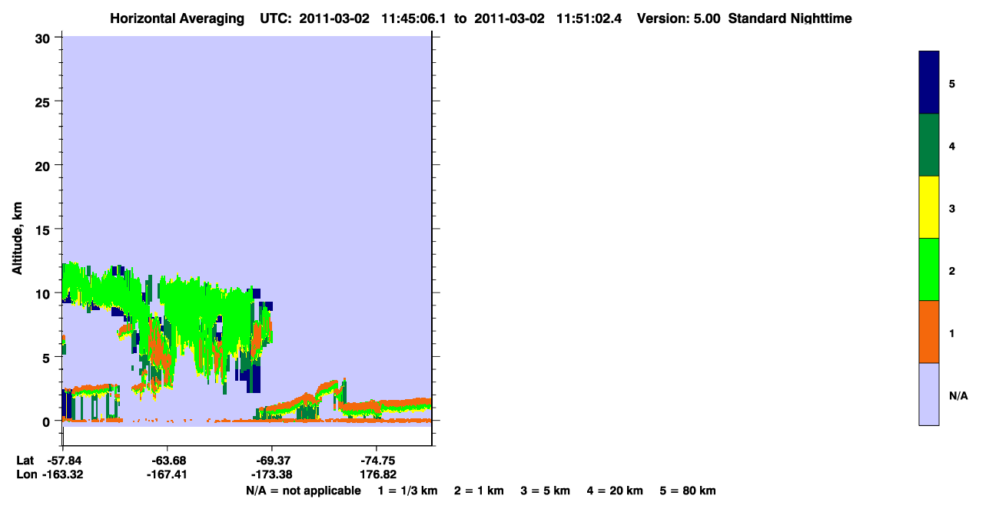Image resolution: width=999 pixels, height=512 pixels.
Task: Click the dark blue colorbar segment labeled 5
Action: [929, 83]
